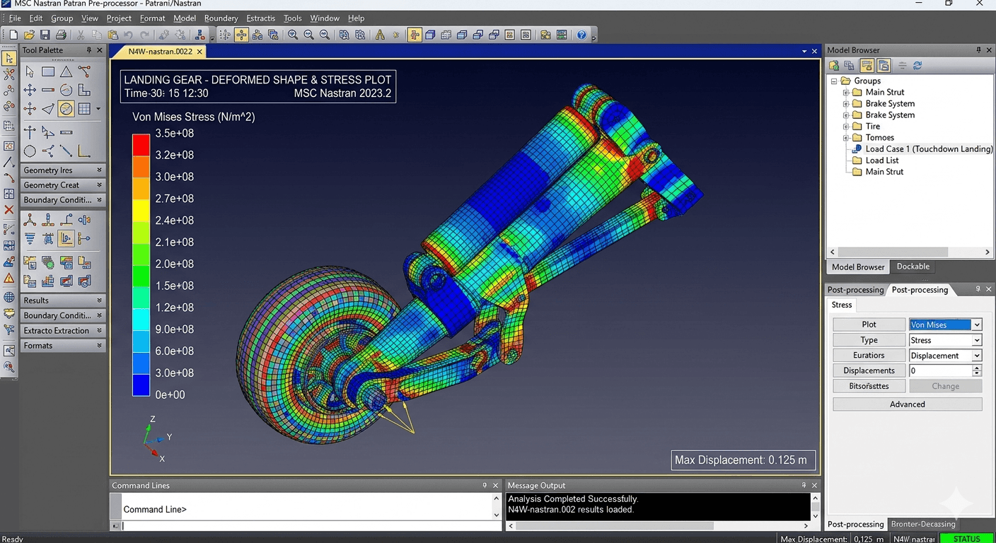Open a file with the folder icon
Screen dimensions: 996x543
(x=29, y=35)
